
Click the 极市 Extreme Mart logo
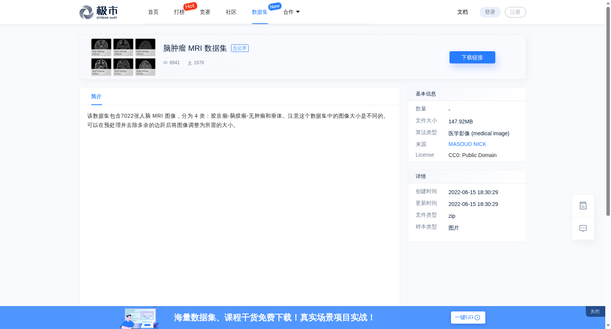(98, 12)
